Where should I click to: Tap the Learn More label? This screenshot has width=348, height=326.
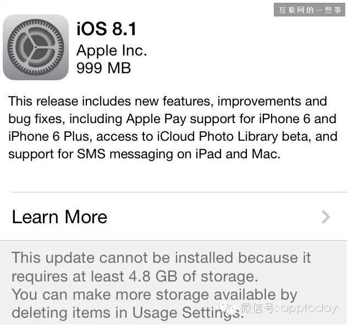click(59, 217)
